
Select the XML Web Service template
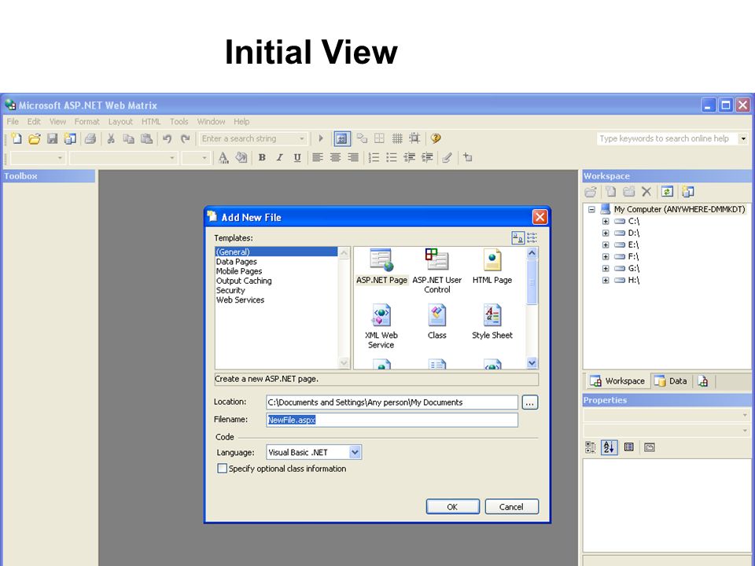coord(381,326)
